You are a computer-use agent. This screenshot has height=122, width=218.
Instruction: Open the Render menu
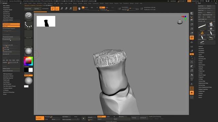click(102, 3)
